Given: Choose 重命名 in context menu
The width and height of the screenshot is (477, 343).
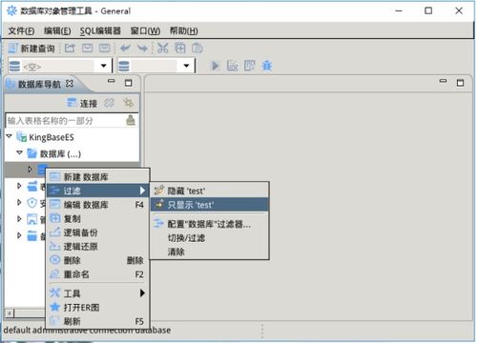Looking at the screenshot, I should [x=98, y=274].
